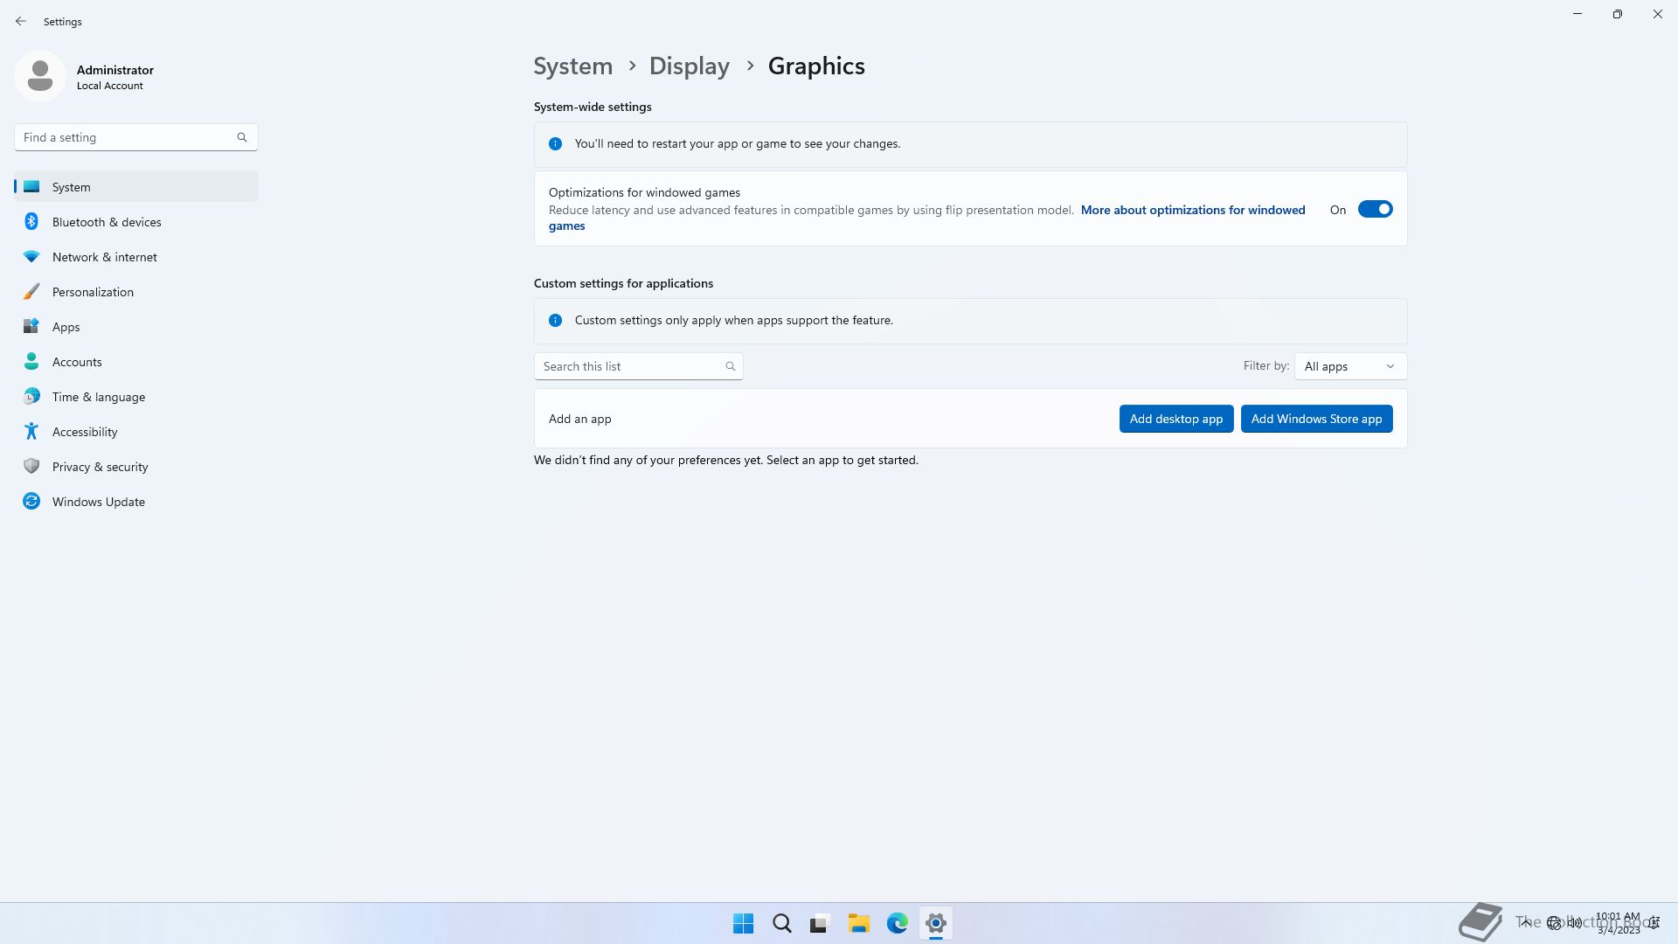The width and height of the screenshot is (1678, 944).
Task: Click the Search this list field
Action: click(629, 366)
